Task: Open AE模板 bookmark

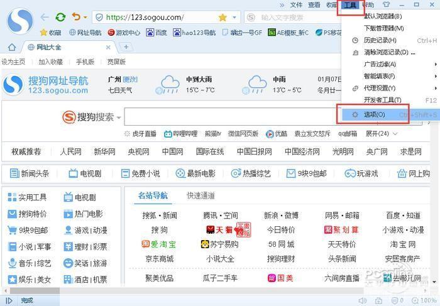Action: (x=288, y=33)
